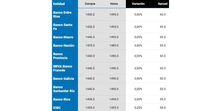Click the Banco Macro entity name

pyautogui.click(x=63, y=37)
